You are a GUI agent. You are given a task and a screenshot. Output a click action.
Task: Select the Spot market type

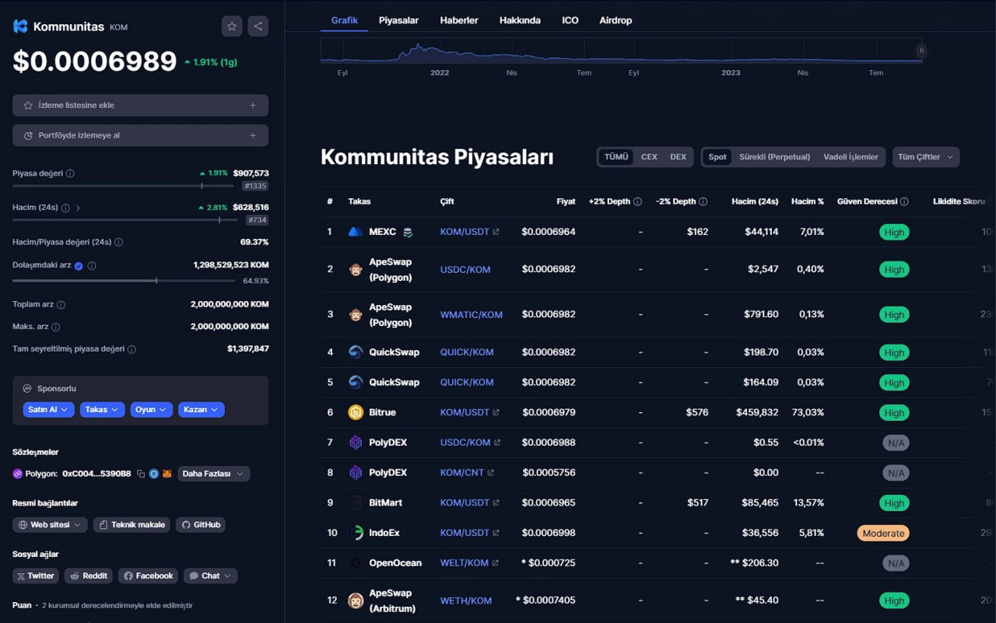point(717,157)
